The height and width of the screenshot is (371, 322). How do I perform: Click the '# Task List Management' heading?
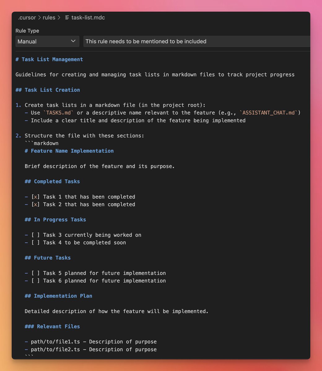[49, 59]
